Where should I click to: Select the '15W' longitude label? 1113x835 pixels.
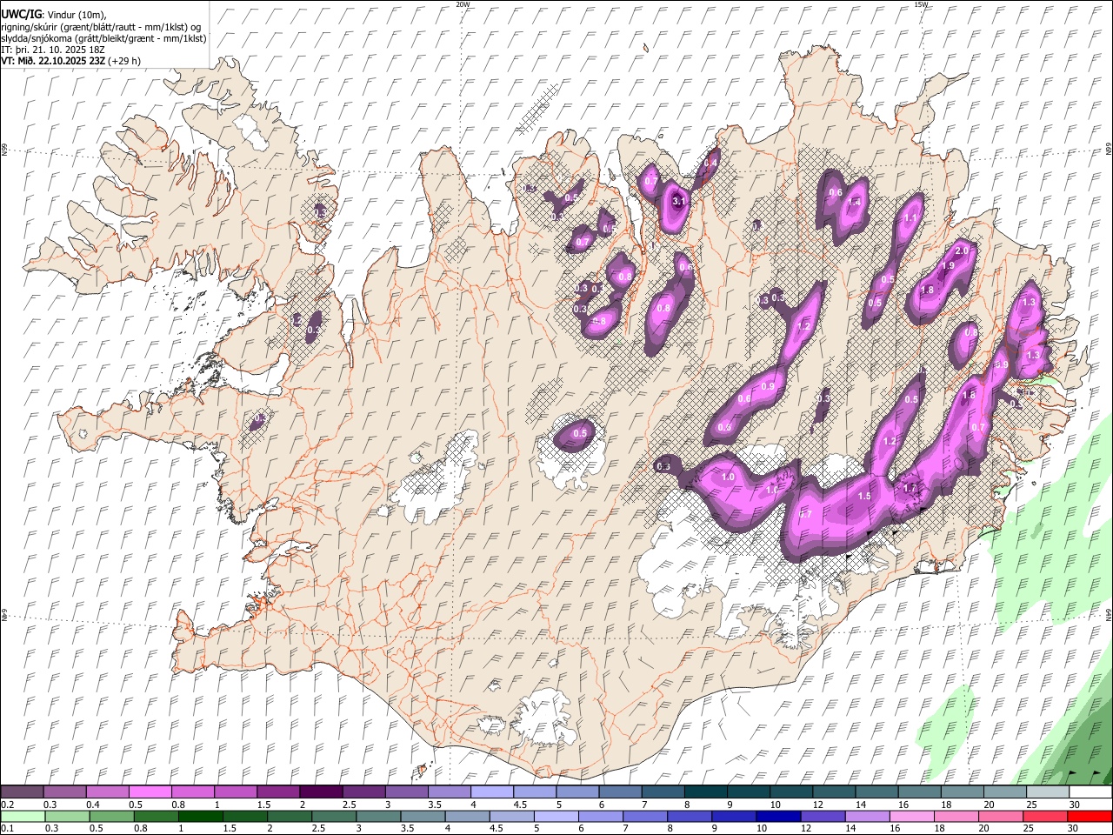[921, 4]
